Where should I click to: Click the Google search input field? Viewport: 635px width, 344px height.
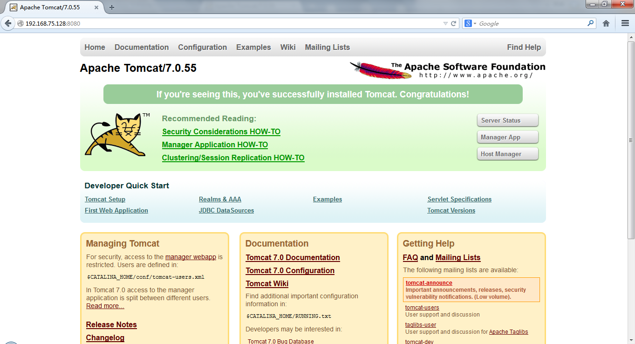(531, 23)
